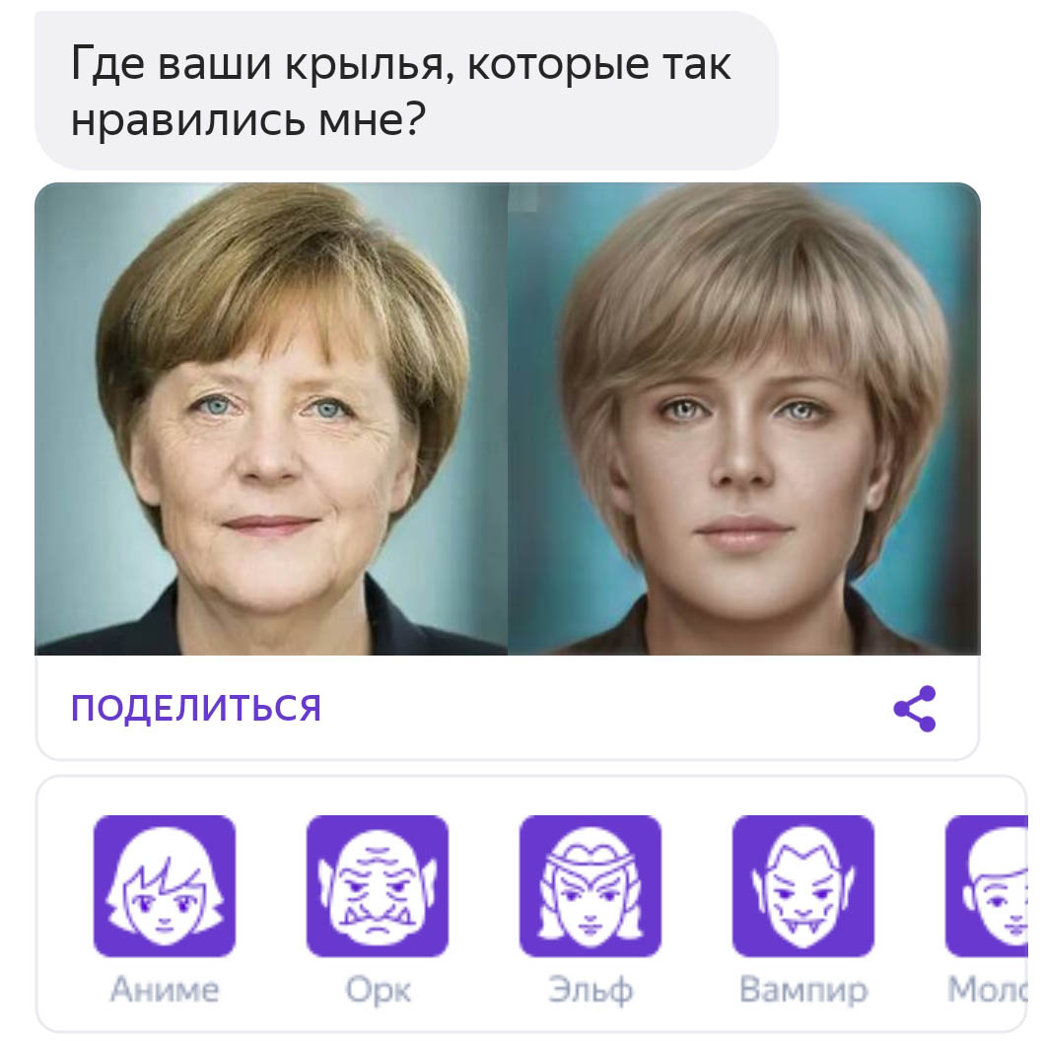Apply the Аниме face filter icon

click(165, 885)
